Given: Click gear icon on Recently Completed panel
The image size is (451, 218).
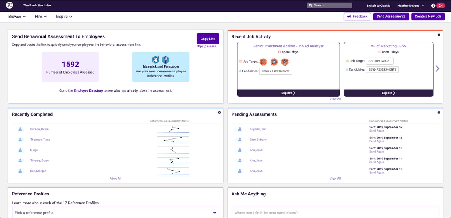Looking at the screenshot, I should (x=219, y=112).
